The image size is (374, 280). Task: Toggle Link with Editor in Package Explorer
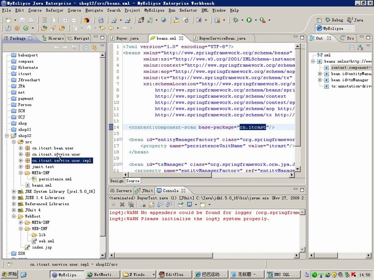[x=94, y=47]
